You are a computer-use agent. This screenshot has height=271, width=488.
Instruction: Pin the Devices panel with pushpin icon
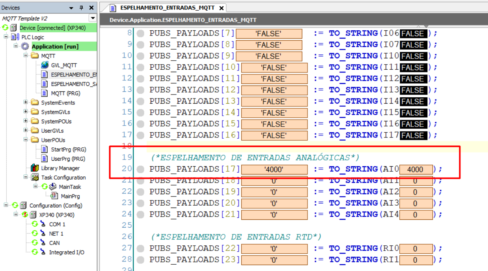[x=82, y=8]
